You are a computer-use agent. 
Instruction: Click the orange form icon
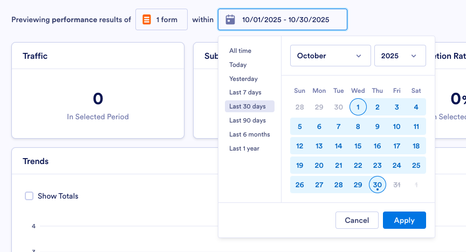coord(147,19)
